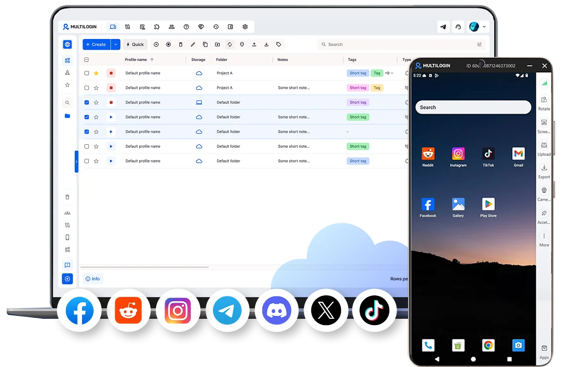
Task: Click the Start profile play icon in toolbar
Action: click(156, 44)
